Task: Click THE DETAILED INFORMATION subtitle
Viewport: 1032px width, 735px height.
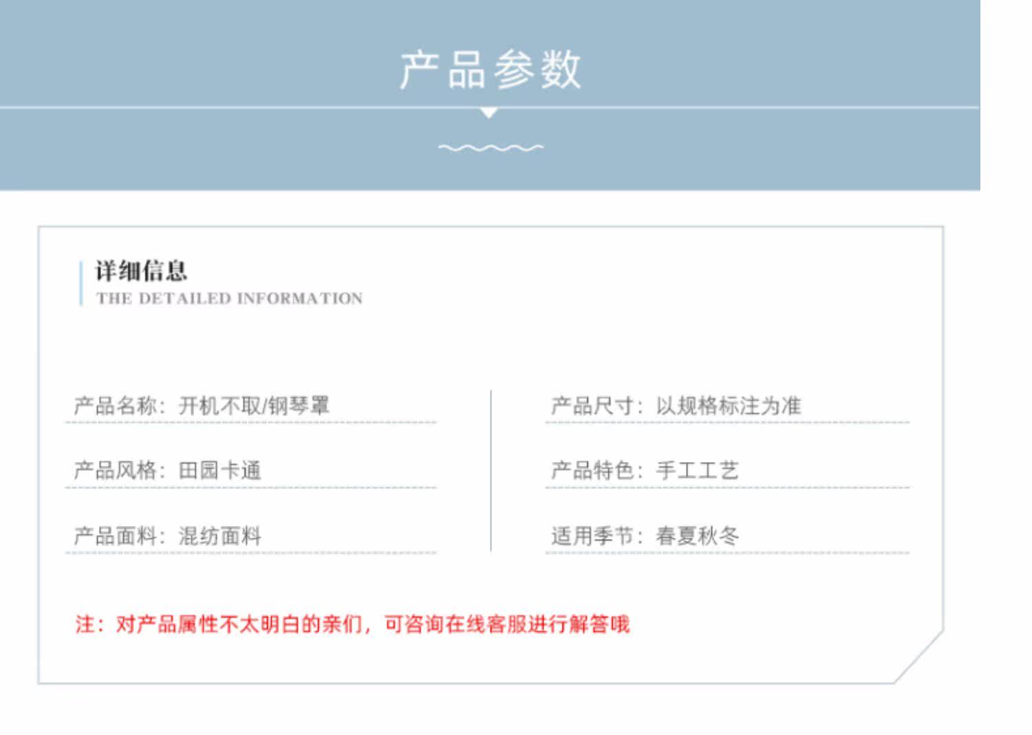Action: (229, 298)
